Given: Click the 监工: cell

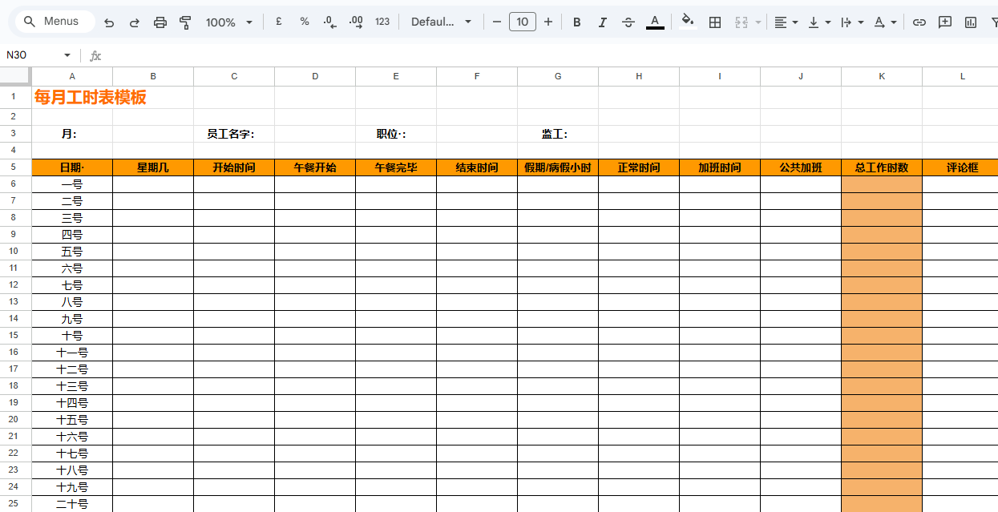Looking at the screenshot, I should (558, 134).
